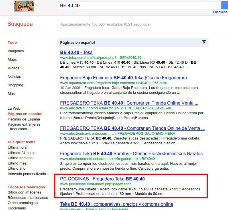228x210 pixels.
Task: Click the www.aquabazar.com green URL
Action: pyautogui.click(x=113, y=83)
